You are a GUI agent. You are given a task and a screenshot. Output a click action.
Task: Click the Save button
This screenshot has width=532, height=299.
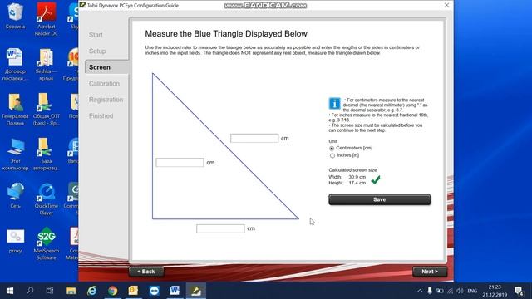click(379, 199)
